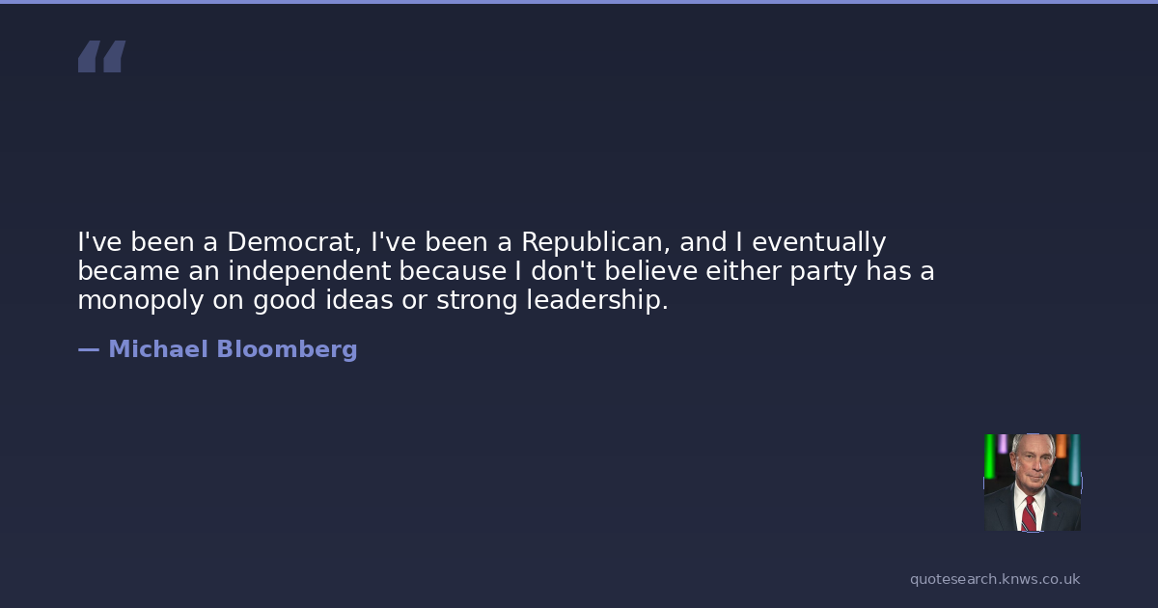Click the word "Democrat" in the quote
Viewport: 1158px width, 608px height.
[292, 242]
